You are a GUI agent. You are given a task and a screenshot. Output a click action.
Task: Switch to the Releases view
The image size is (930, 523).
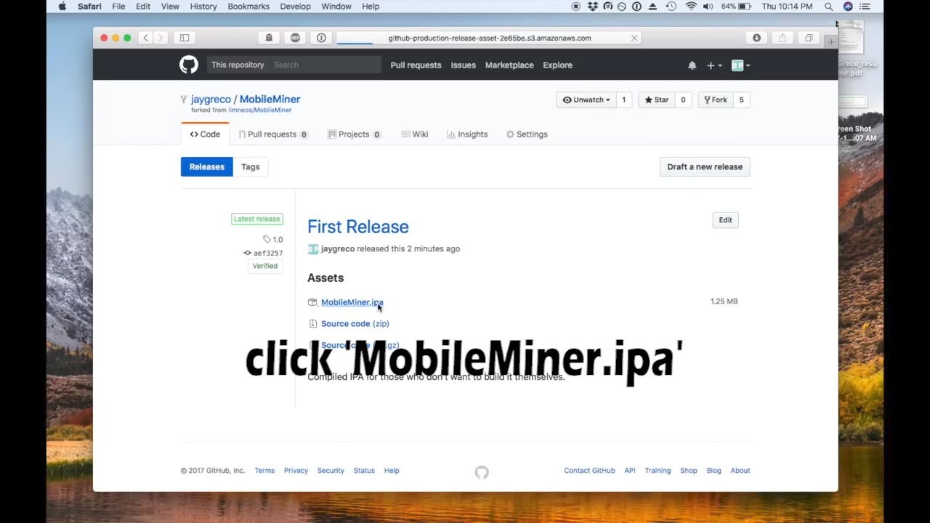[x=207, y=167]
